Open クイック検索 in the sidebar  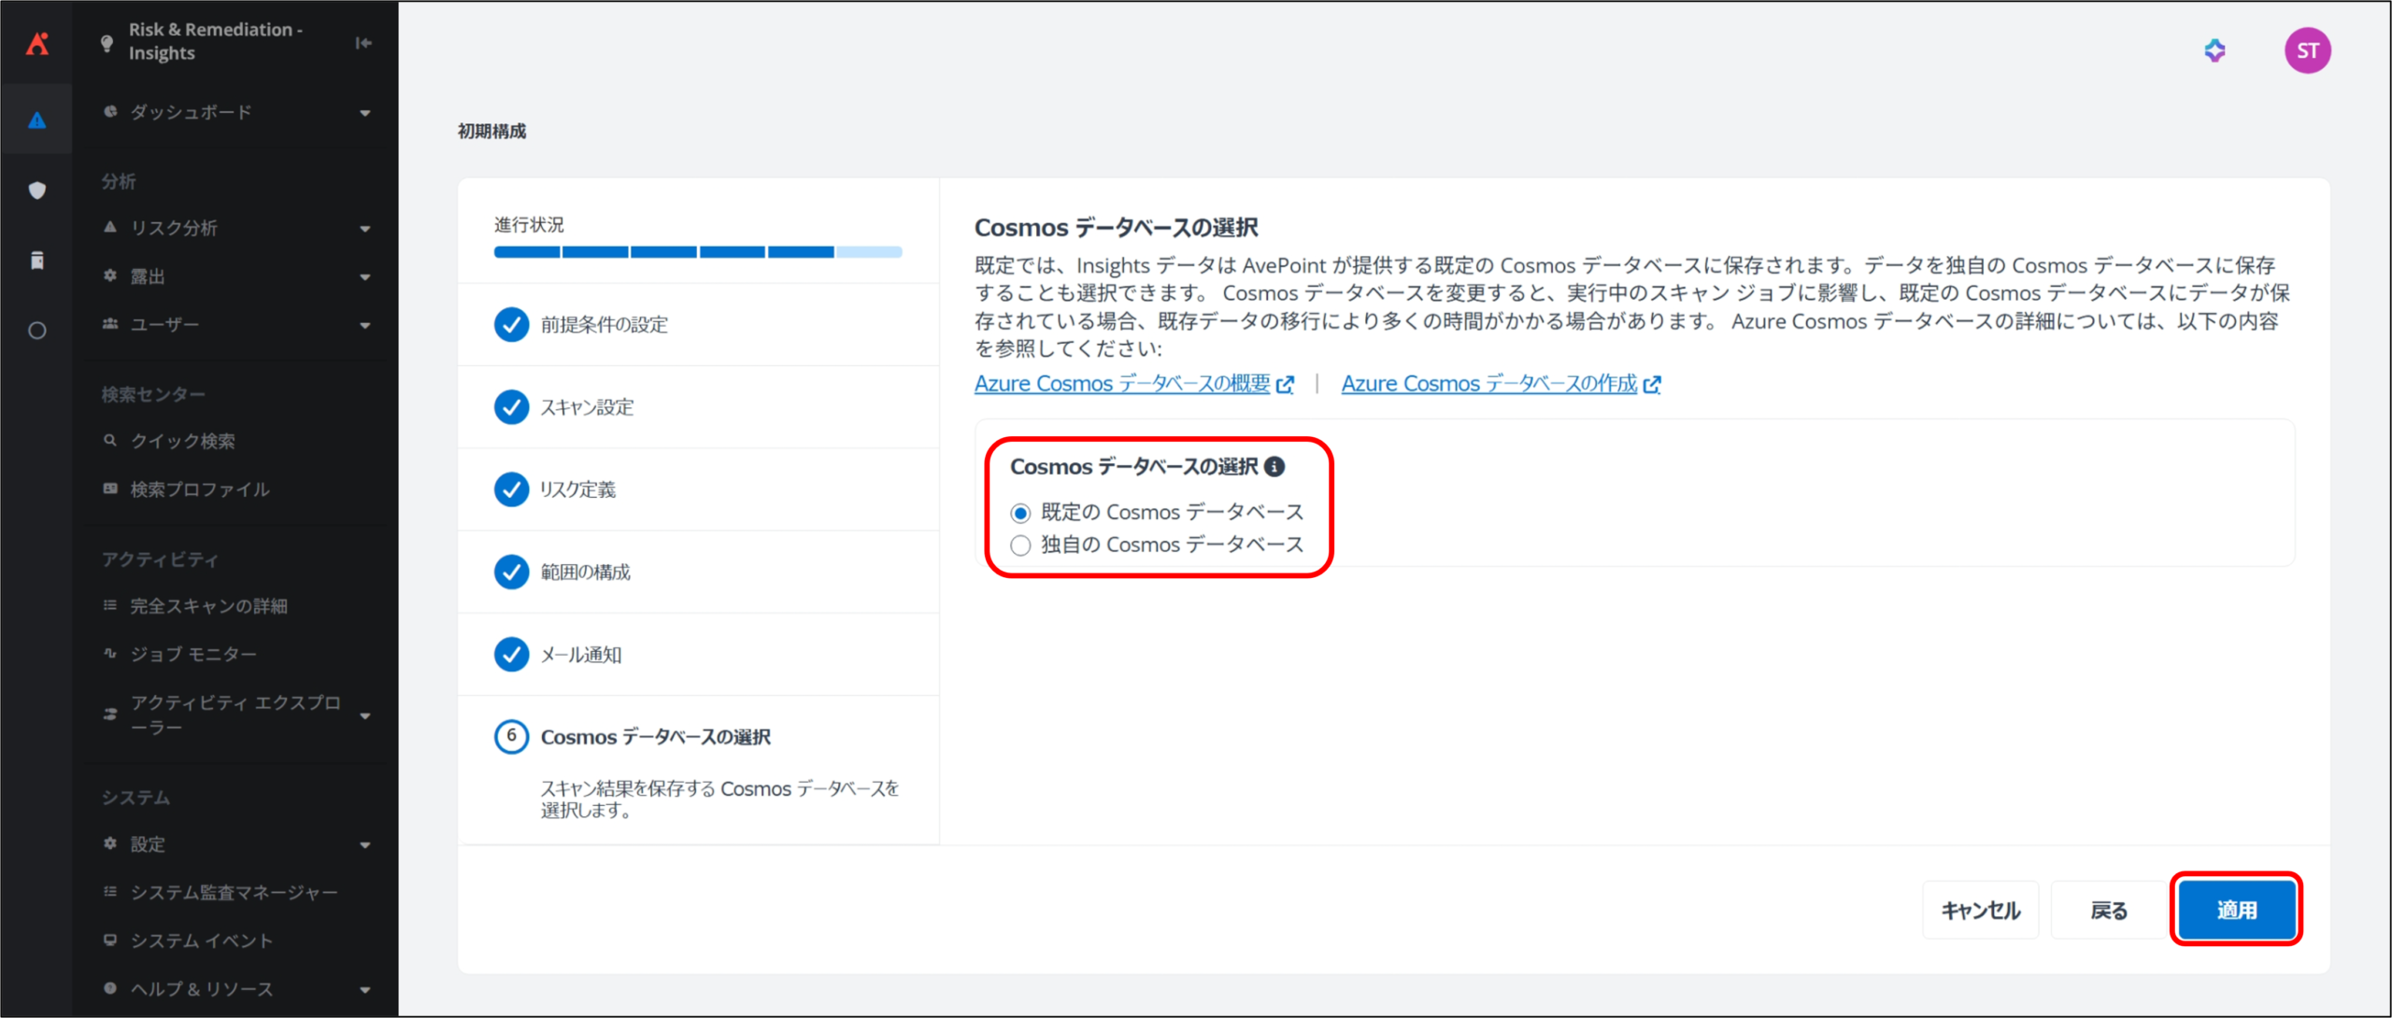pos(183,441)
